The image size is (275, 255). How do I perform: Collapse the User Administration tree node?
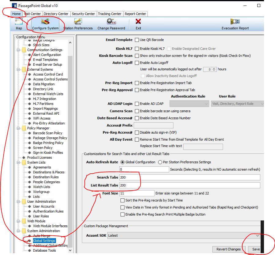click(18, 202)
